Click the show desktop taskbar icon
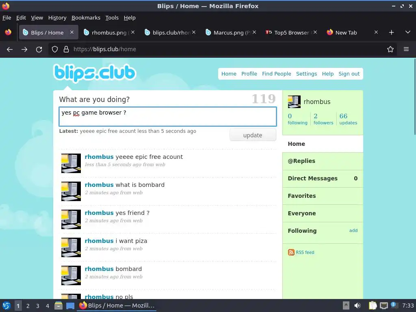The height and width of the screenshot is (312, 416). [x=70, y=306]
